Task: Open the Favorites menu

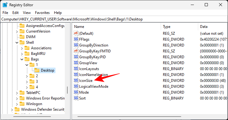Action: click(42, 13)
